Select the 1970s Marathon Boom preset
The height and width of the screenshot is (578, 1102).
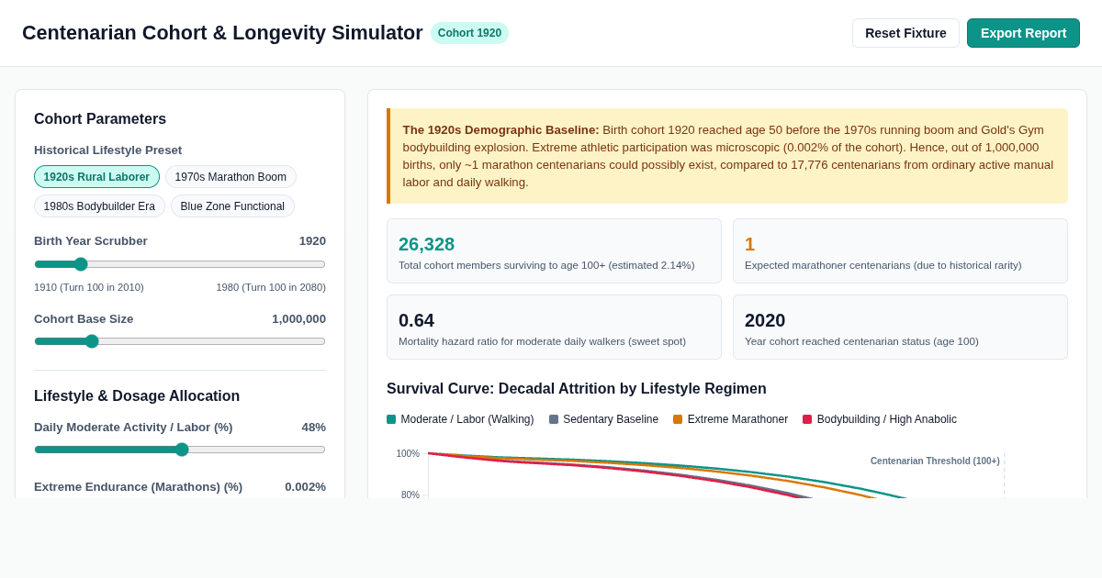coord(231,177)
